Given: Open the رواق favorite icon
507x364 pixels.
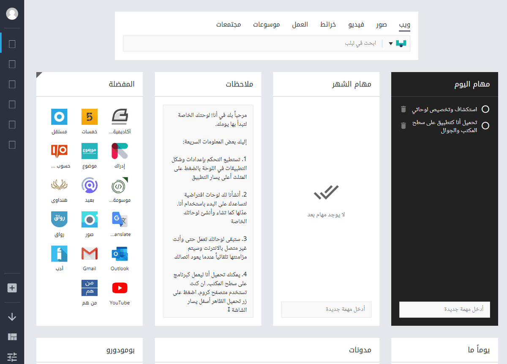Looking at the screenshot, I should (59, 219).
